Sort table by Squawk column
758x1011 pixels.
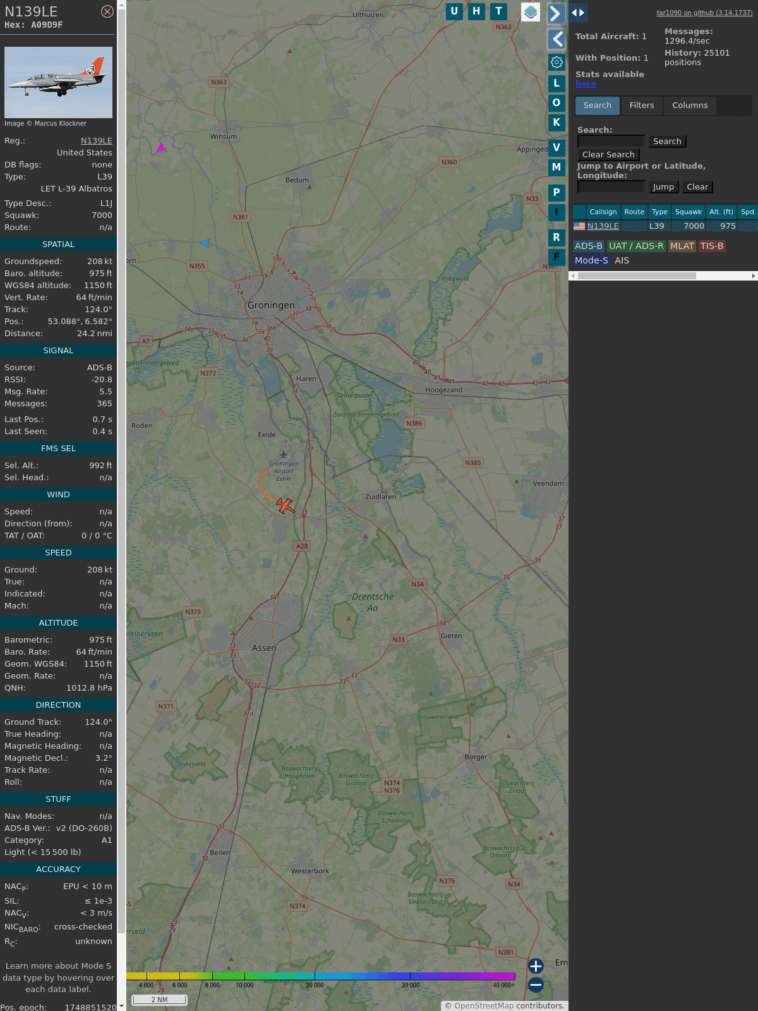pos(689,212)
